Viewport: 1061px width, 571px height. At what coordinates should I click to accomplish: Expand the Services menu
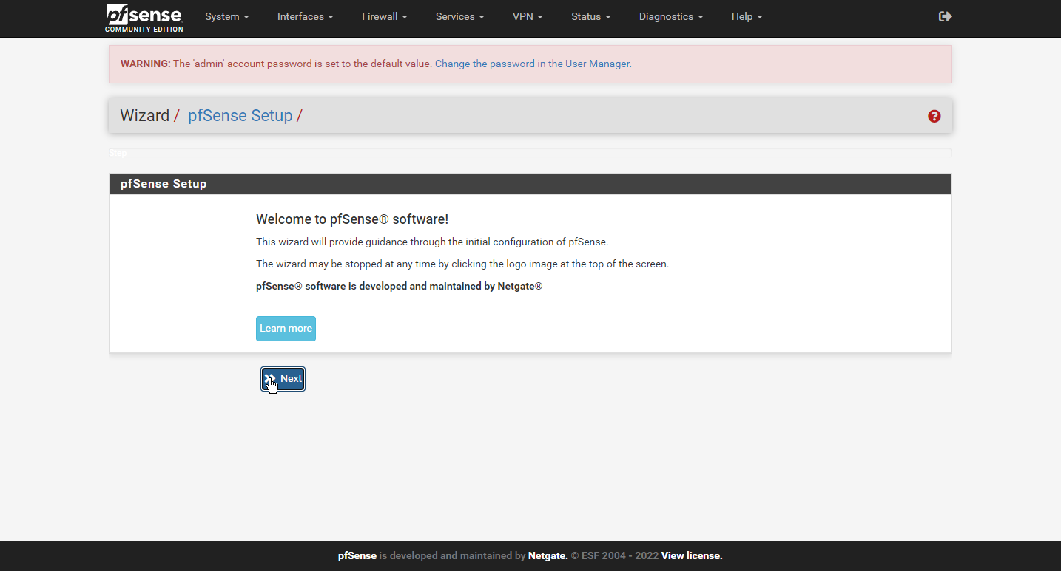pyautogui.click(x=460, y=16)
